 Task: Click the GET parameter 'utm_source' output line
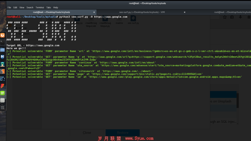(x=129, y=67)
